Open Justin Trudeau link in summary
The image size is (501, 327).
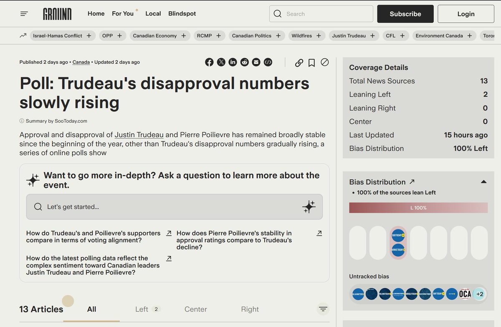click(139, 135)
